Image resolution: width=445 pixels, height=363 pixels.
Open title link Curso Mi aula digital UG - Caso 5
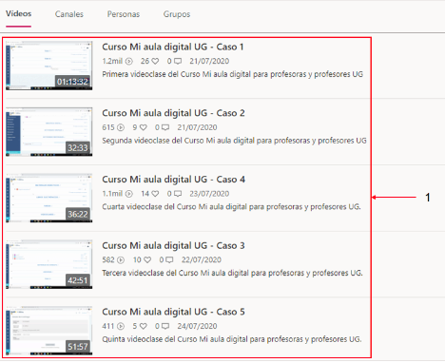pyautogui.click(x=173, y=312)
